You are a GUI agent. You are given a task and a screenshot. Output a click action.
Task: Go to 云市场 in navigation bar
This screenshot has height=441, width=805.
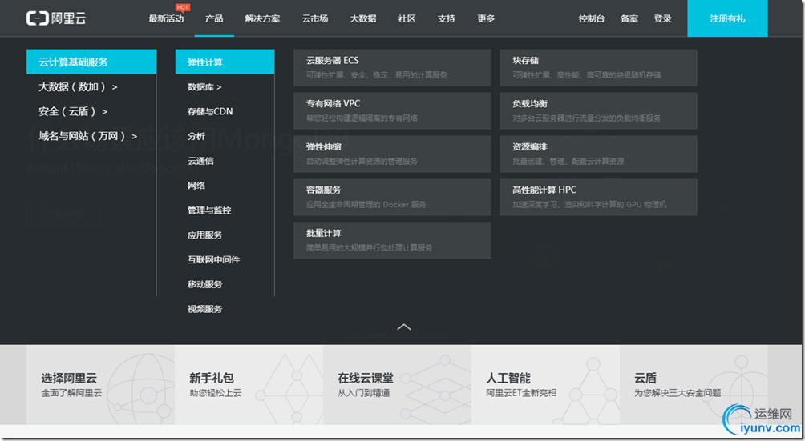coord(315,19)
